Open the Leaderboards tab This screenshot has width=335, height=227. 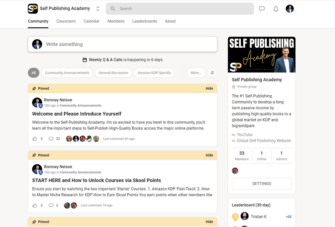[144, 21]
